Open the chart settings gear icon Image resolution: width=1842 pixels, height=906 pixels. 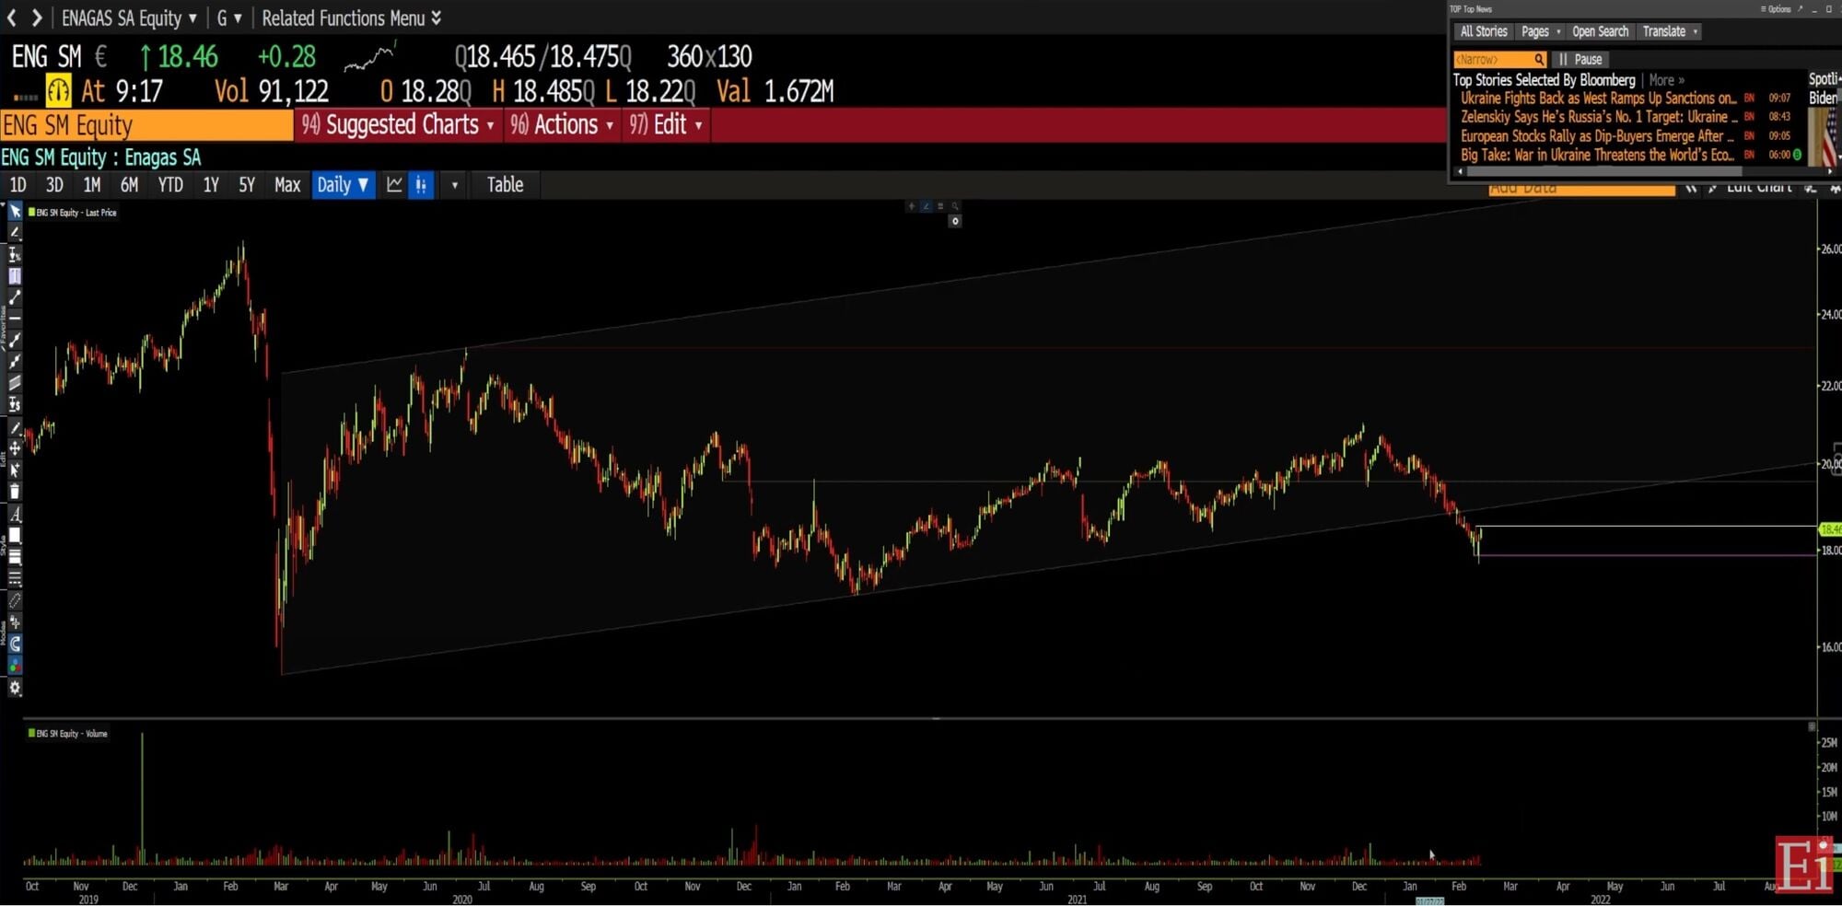[15, 688]
